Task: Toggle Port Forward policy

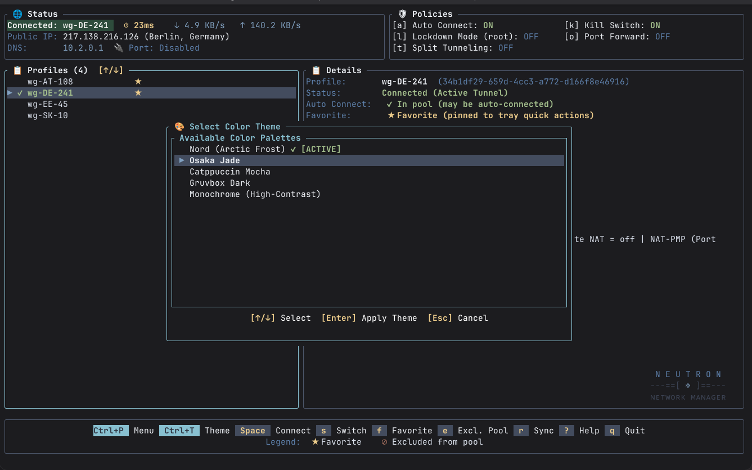Action: coord(617,37)
